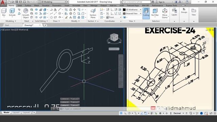
Task: Switch to the Solid ribbon tab
Action: click(x=20, y=5)
